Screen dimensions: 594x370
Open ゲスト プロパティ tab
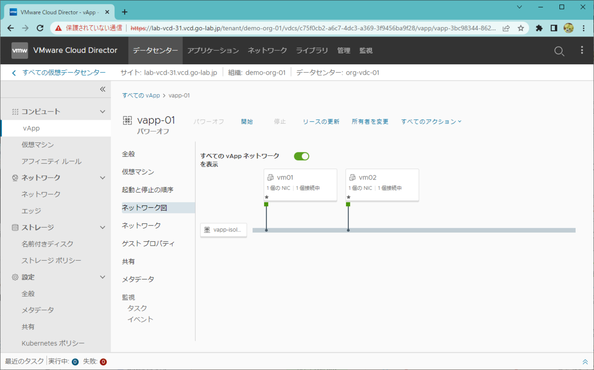[148, 243]
